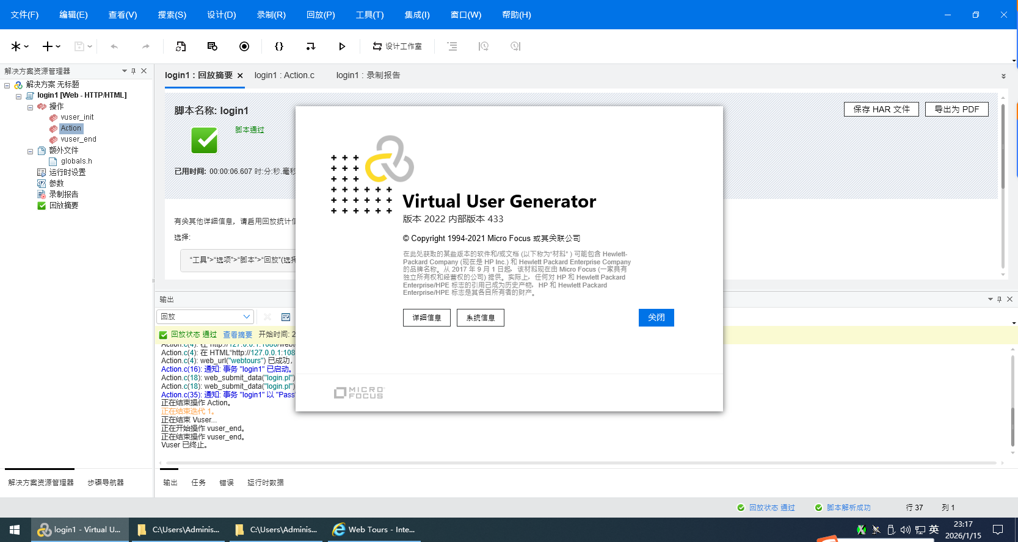Select vuser_init in the solution tree
Viewport: 1018px width, 542px height.
pos(77,117)
